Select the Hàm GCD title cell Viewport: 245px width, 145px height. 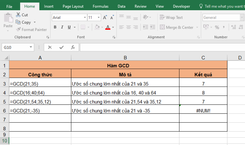pyautogui.click(x=118, y=65)
